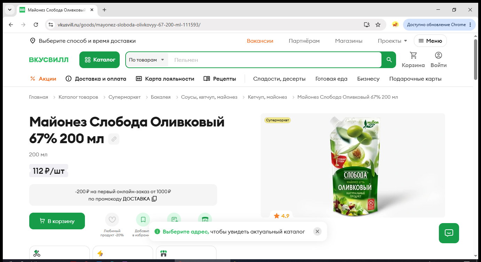Viewport: 481px width, 262px height.
Task: Open the Корзина cart icon in the header
Action: pos(413,60)
